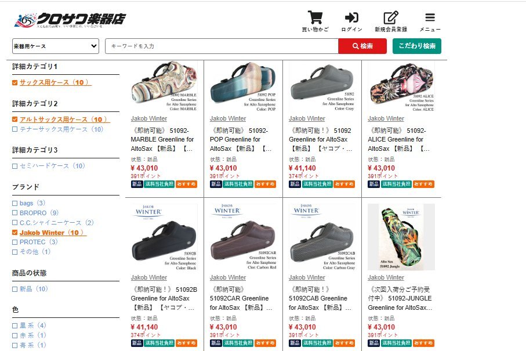Uncheck the Jakob Winter brand filter
The image size is (526, 351).
coord(14,233)
